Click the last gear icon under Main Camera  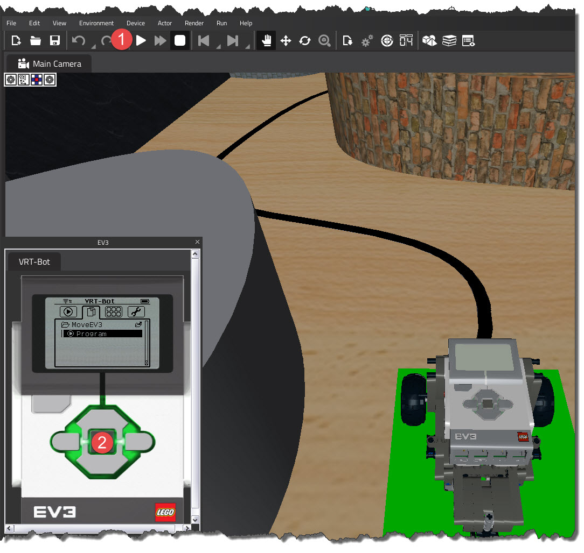49,80
